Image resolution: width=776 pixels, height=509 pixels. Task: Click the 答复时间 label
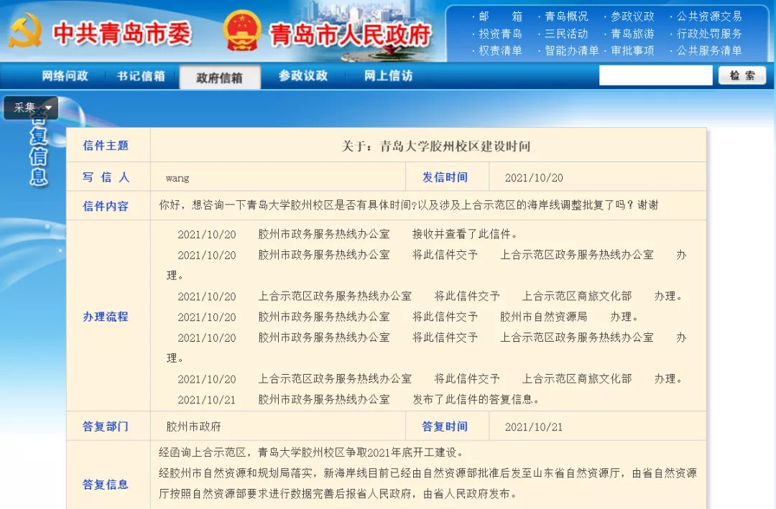click(x=445, y=426)
